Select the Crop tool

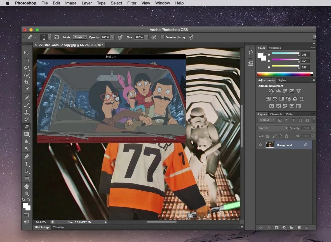tap(27, 82)
